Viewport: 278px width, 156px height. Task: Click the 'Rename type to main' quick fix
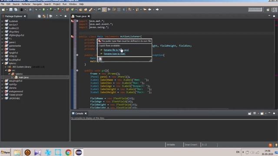tap(115, 54)
